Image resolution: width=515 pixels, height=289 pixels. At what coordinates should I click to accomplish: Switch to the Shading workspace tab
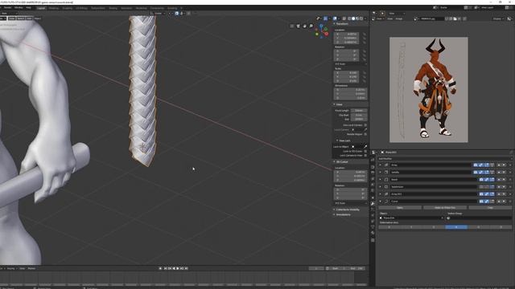[113, 8]
